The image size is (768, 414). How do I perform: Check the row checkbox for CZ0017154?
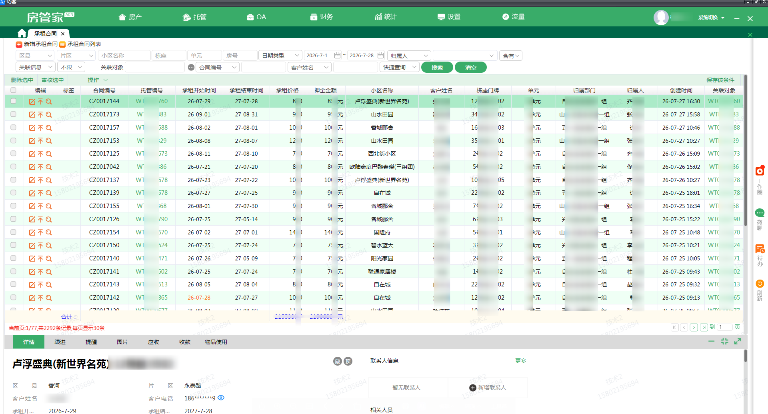[13, 232]
